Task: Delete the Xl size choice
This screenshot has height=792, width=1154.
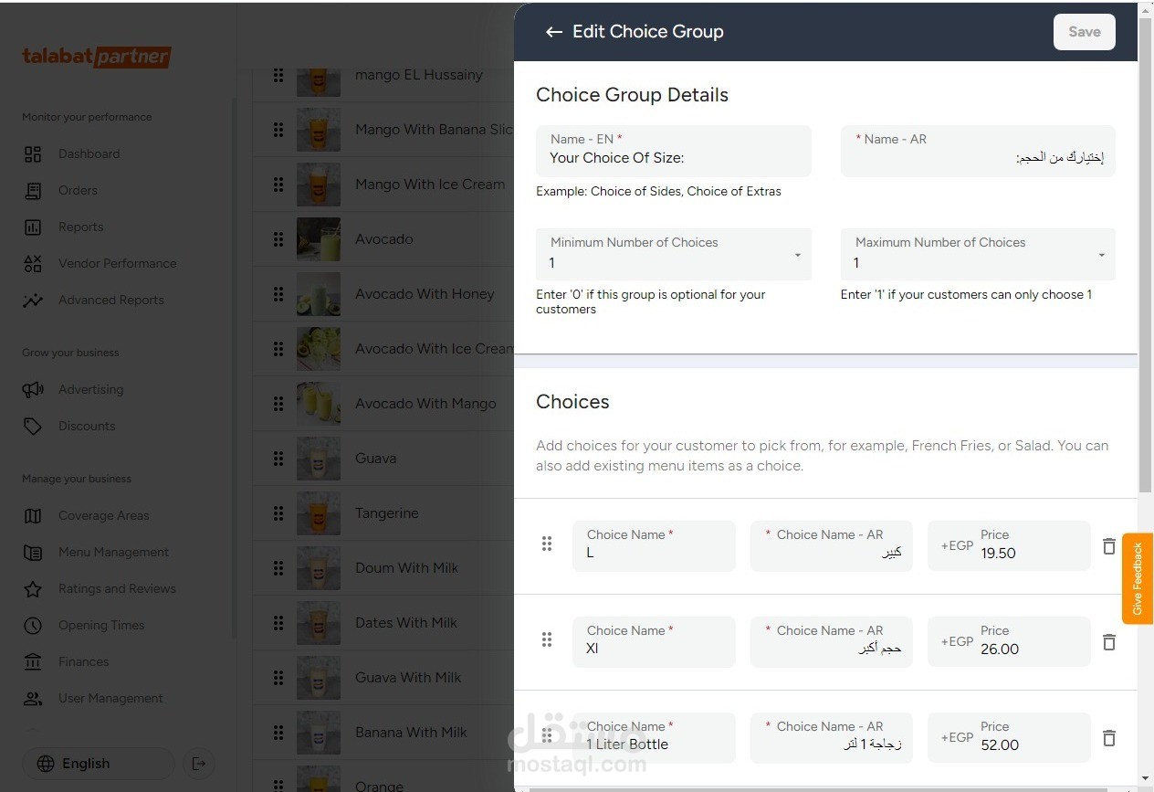Action: [x=1109, y=642]
